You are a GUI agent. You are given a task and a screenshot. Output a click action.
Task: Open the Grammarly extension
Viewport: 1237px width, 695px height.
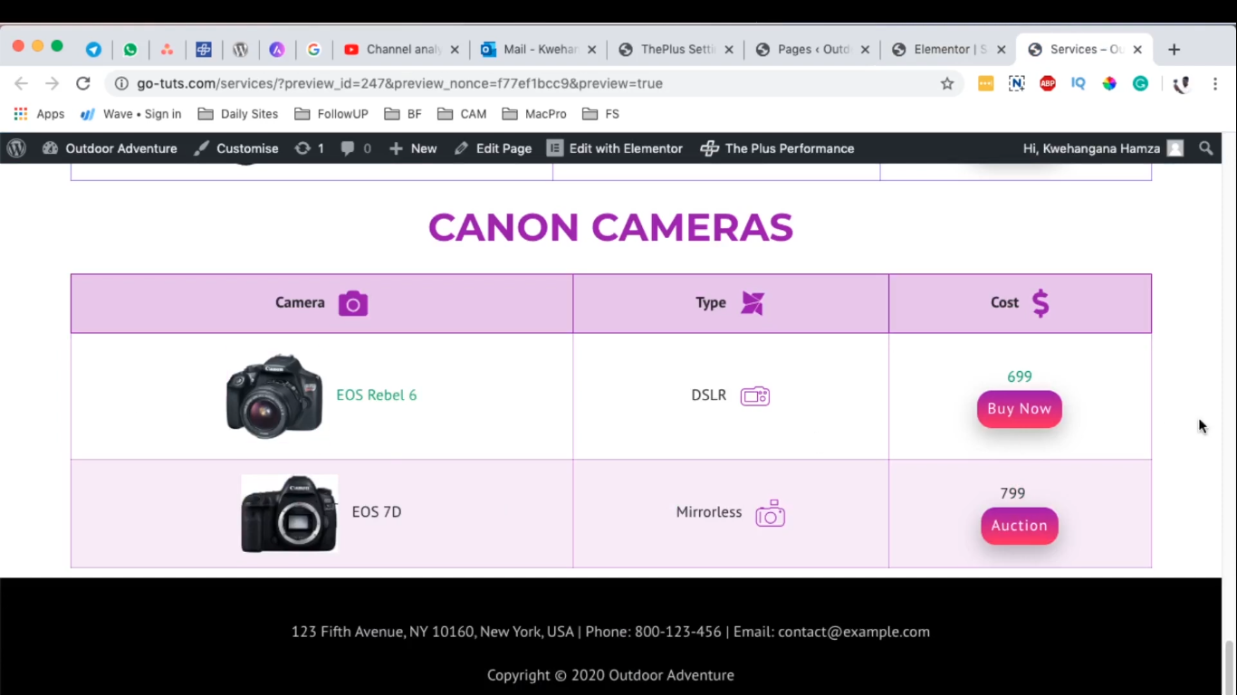(x=1140, y=83)
